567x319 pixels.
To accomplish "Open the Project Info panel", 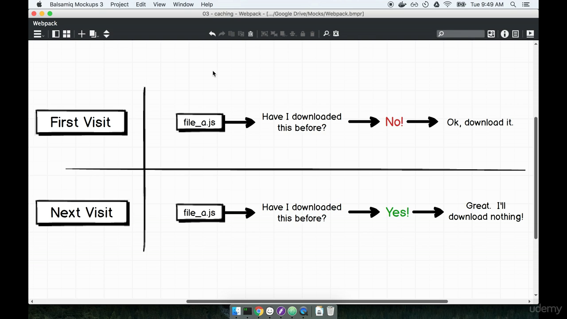I will pos(505,34).
